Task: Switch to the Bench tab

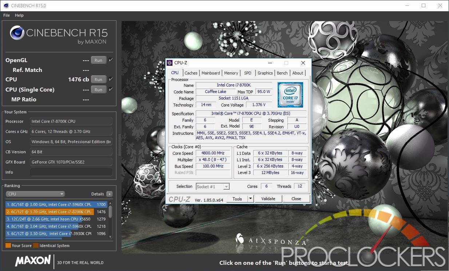Action: point(282,73)
